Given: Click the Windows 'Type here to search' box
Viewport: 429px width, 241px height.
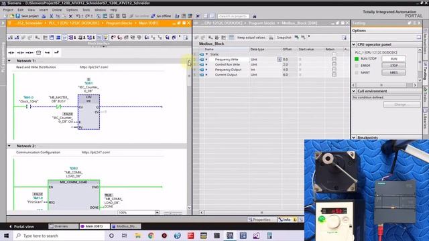Looking at the screenshot, I should tap(59, 236).
